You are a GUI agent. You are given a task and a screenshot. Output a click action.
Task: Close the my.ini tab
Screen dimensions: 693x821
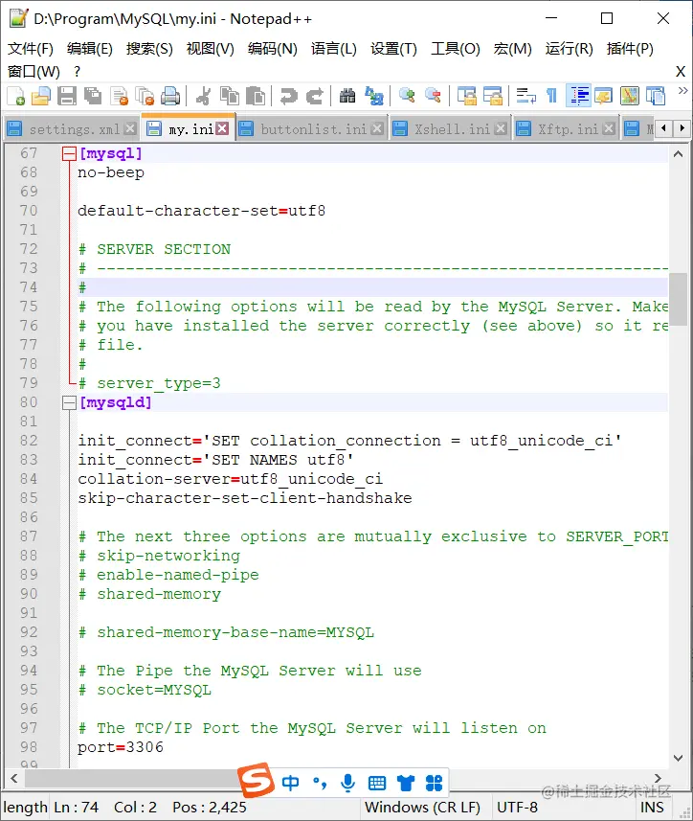coord(223,128)
